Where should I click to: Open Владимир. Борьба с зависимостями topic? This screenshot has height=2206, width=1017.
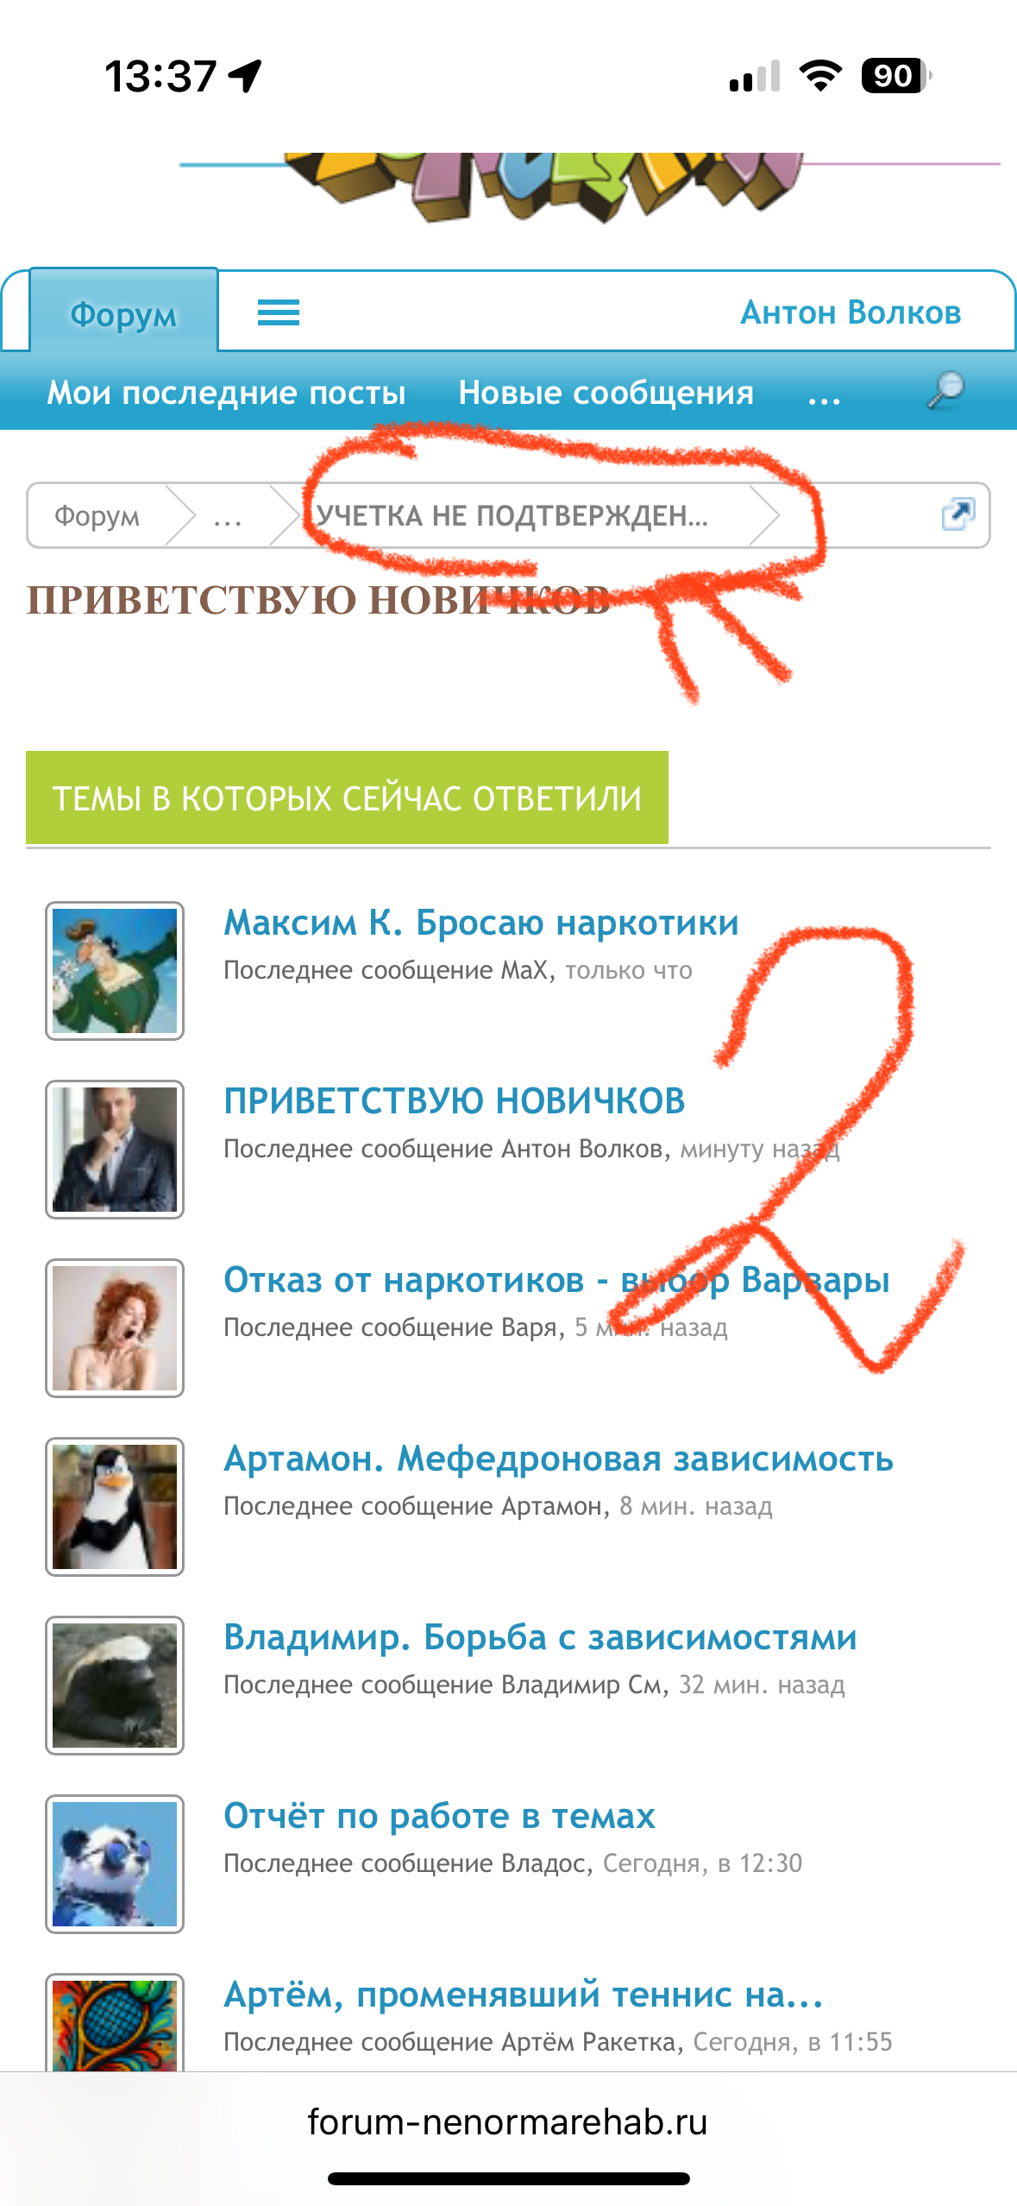pyautogui.click(x=541, y=1637)
